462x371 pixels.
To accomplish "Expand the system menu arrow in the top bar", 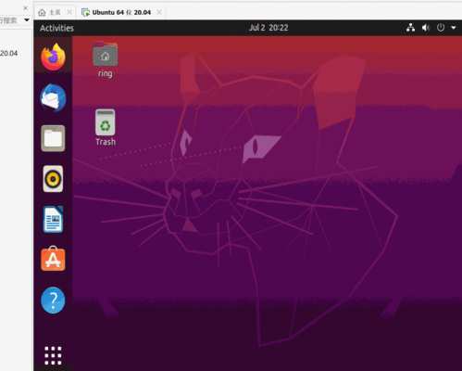I will point(454,28).
